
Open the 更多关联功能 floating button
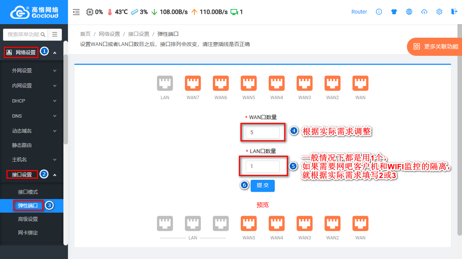(x=436, y=47)
